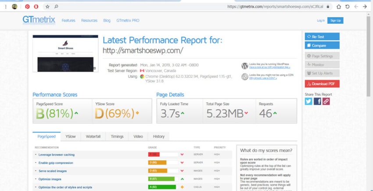Click the red F grade bar
Image resolution: width=373 pixels, height=191 pixels.
154,155
